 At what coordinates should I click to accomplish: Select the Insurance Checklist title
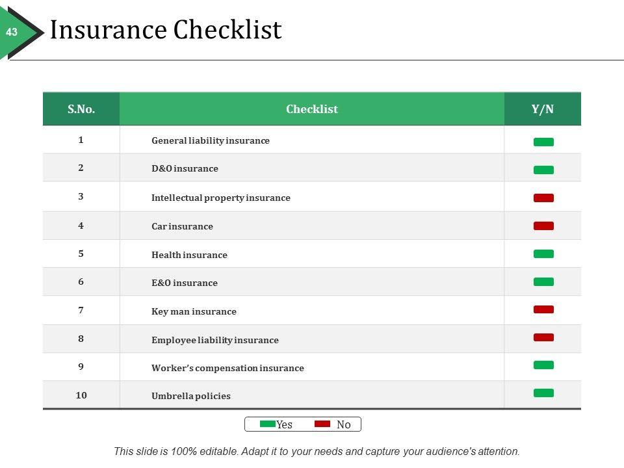click(166, 31)
